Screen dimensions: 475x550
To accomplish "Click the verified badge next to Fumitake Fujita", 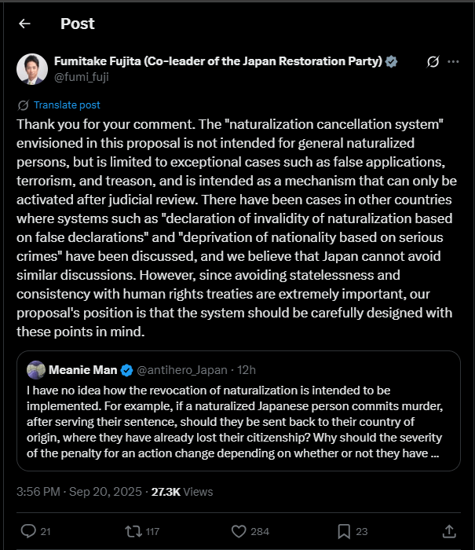I will [x=391, y=62].
